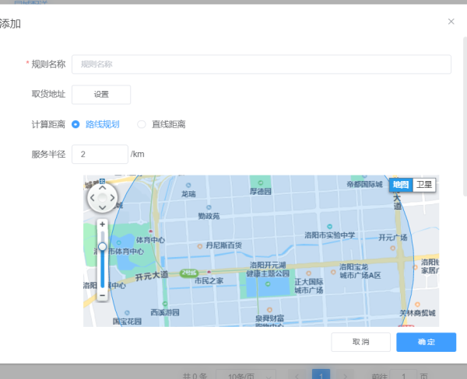Click the map zoom slider handle

[102, 247]
